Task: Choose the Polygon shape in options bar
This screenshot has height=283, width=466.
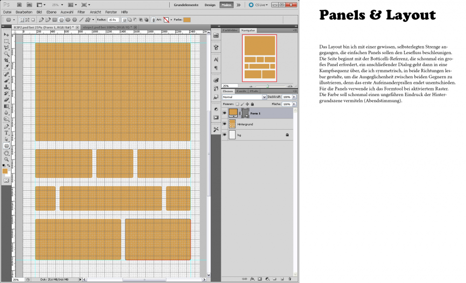Action: point(75,20)
